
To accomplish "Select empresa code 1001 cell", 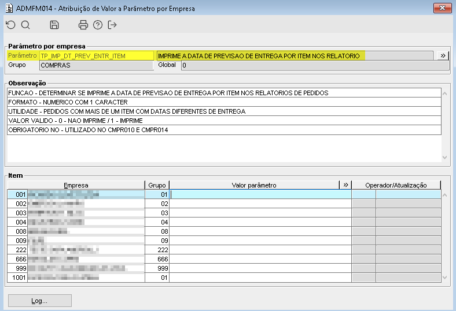I will [17, 278].
